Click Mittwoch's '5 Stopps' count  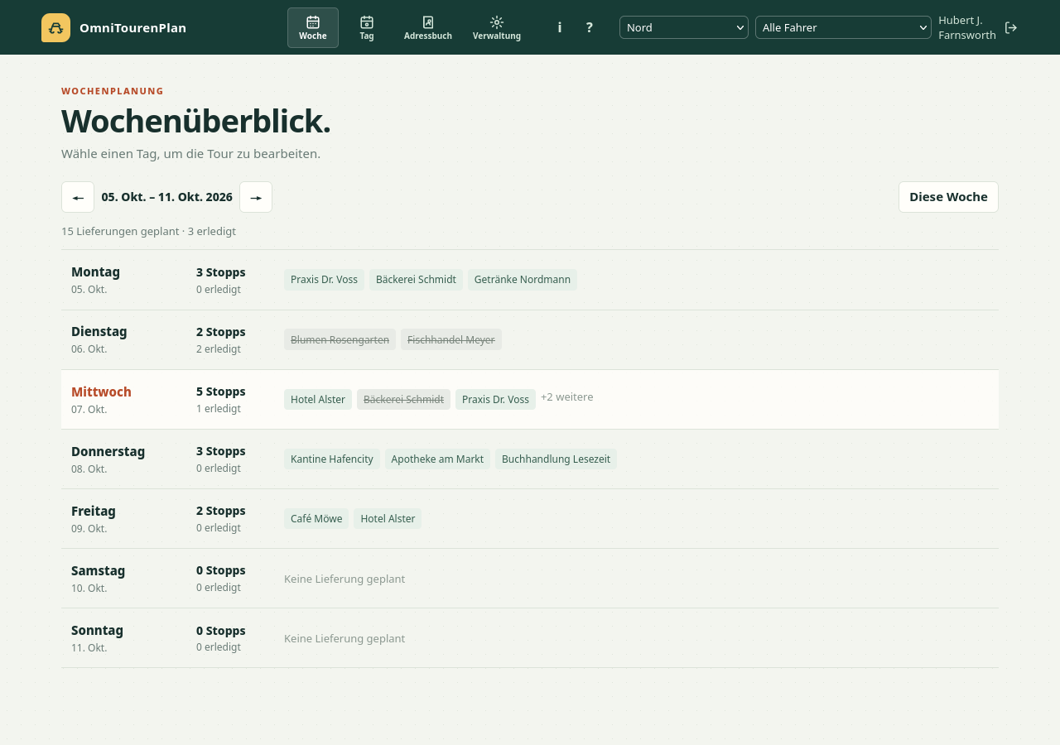point(221,392)
